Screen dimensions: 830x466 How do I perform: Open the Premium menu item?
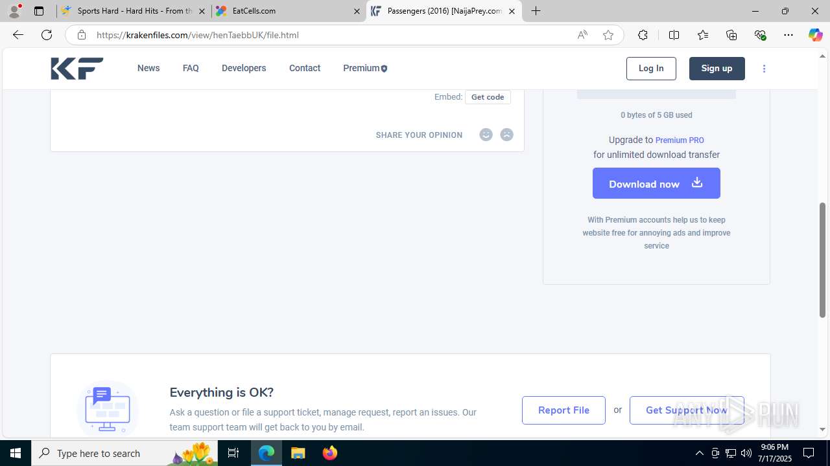365,68
